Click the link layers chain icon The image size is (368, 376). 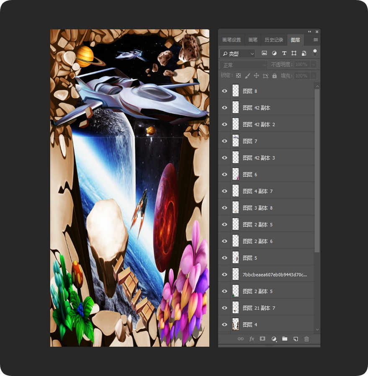[x=241, y=339]
